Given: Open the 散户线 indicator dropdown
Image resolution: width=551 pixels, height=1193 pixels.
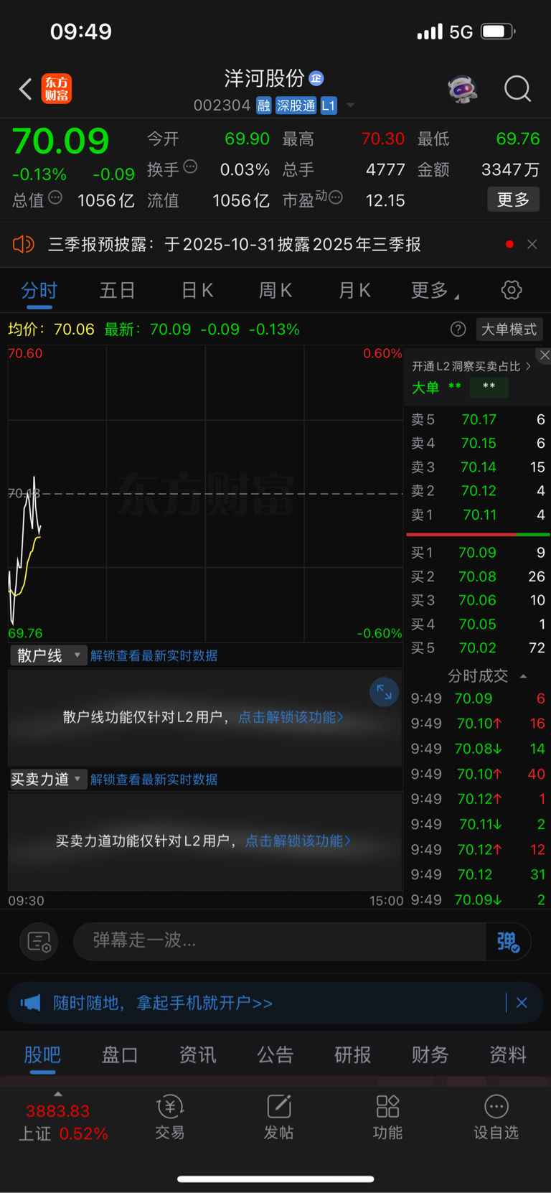Looking at the screenshot, I should pyautogui.click(x=48, y=655).
